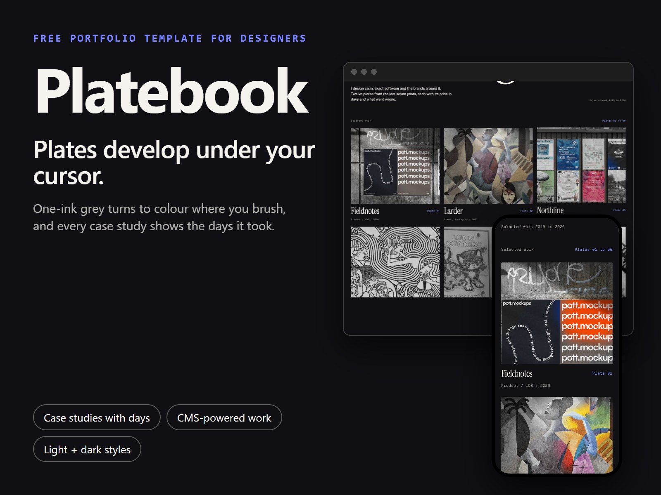Click the third dot in browser mockup title bar
Screen dimensions: 661x495
374,72
